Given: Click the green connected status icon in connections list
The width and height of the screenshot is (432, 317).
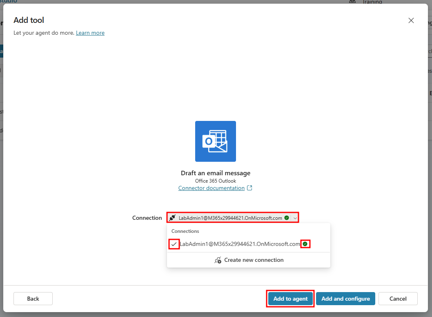Looking at the screenshot, I should point(305,244).
